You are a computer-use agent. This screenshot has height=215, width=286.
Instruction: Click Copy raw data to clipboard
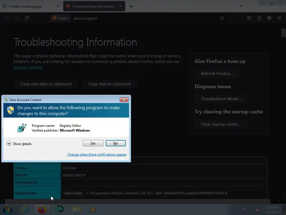46,84
